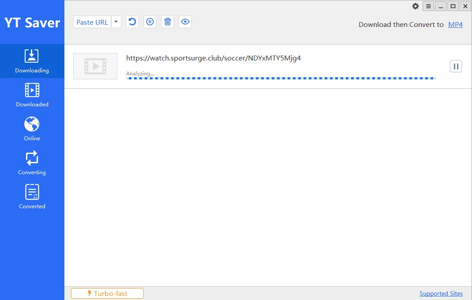Pause the sportsurge download item

point(456,66)
